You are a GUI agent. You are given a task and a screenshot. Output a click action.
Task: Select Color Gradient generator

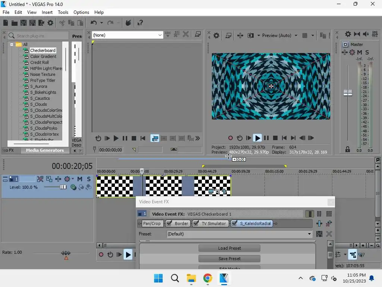(x=43, y=56)
